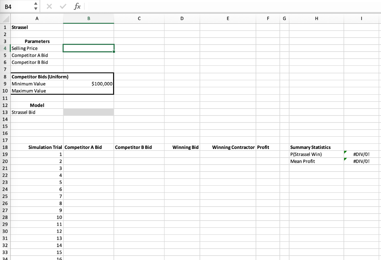Click 'Competitor B Bid' heading in row 18
Viewport: 381px width, 260px height.
(139, 147)
